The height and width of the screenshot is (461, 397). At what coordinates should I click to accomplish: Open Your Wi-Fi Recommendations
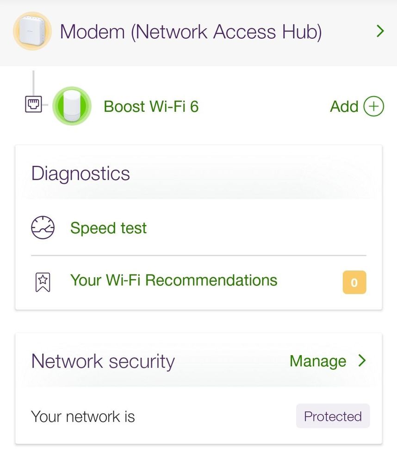(174, 280)
